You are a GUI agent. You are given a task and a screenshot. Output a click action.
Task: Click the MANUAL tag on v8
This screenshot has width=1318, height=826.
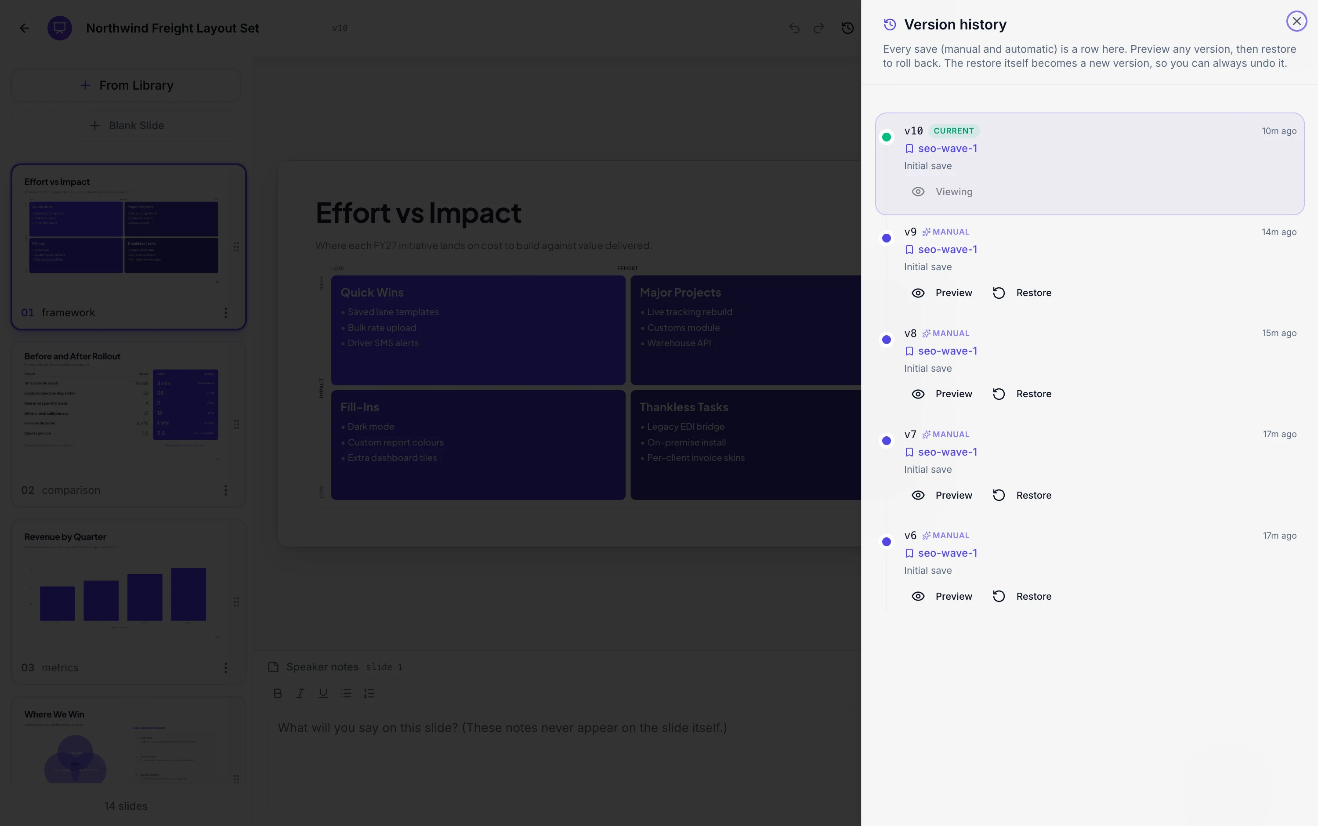click(x=945, y=333)
